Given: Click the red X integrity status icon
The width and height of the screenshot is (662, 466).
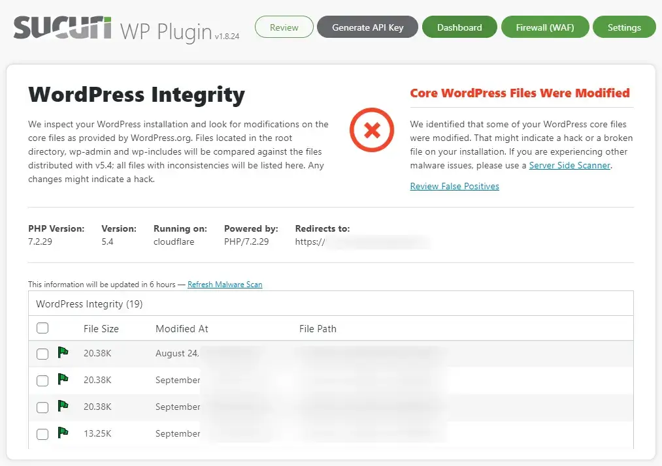Looking at the screenshot, I should click(372, 130).
